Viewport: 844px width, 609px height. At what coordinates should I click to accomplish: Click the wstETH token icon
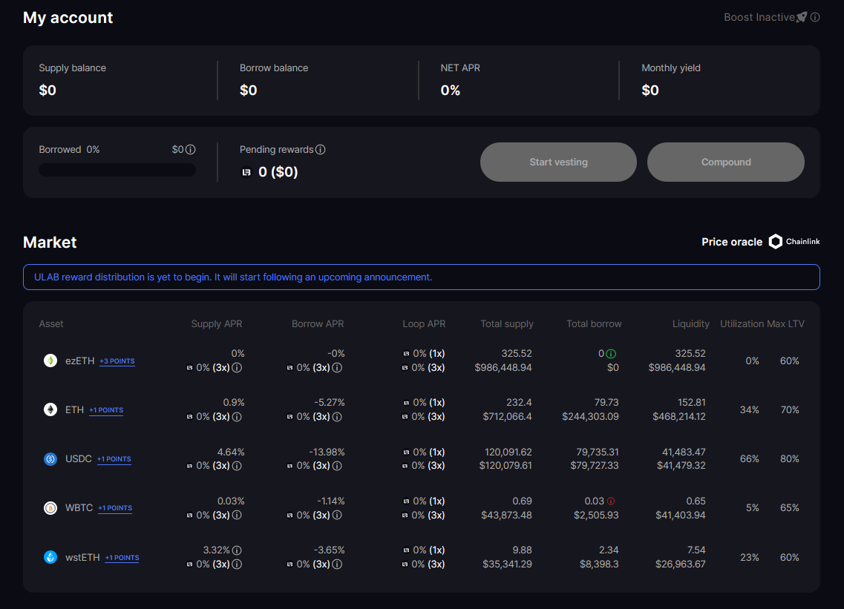[x=50, y=557]
